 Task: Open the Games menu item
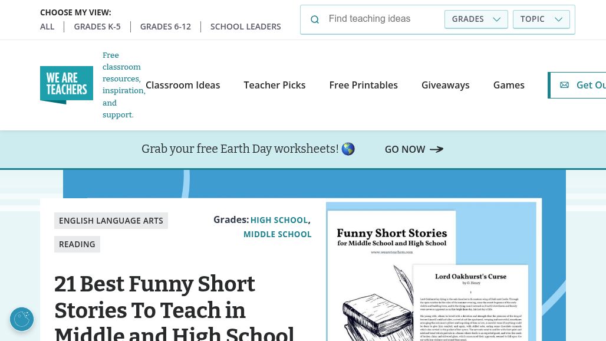(x=509, y=85)
